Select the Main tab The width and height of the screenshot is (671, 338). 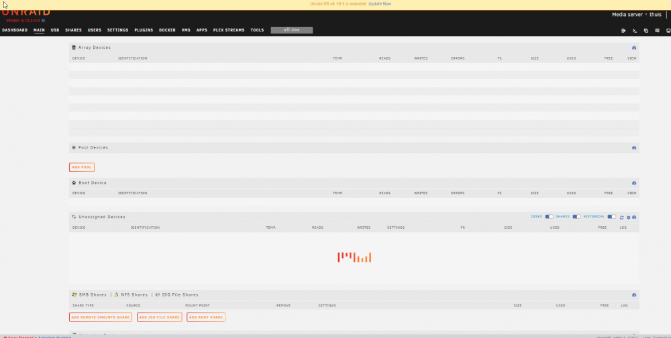click(x=39, y=30)
